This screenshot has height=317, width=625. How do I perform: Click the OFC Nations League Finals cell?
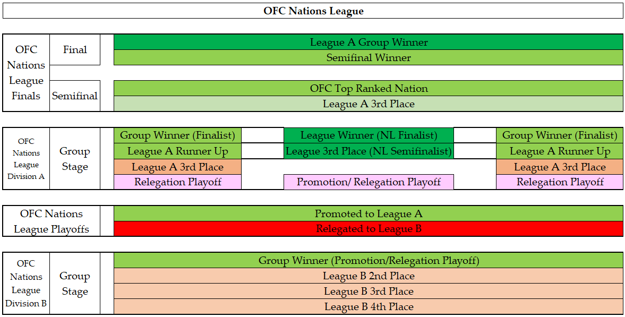(x=26, y=73)
